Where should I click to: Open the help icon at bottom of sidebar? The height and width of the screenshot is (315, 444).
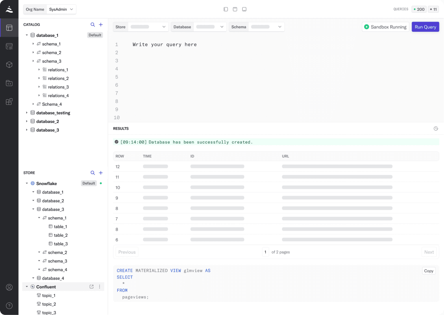(x=9, y=306)
